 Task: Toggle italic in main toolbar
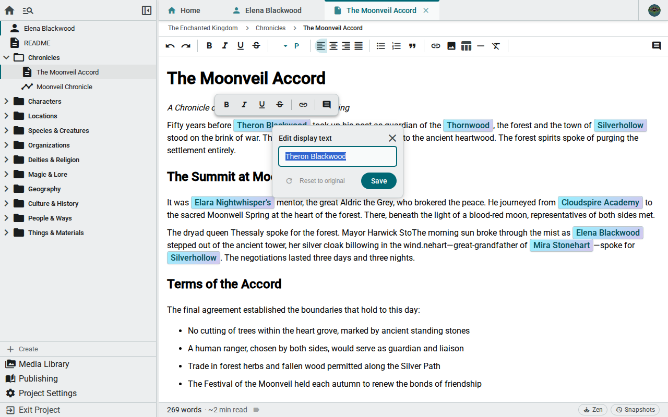coord(225,46)
